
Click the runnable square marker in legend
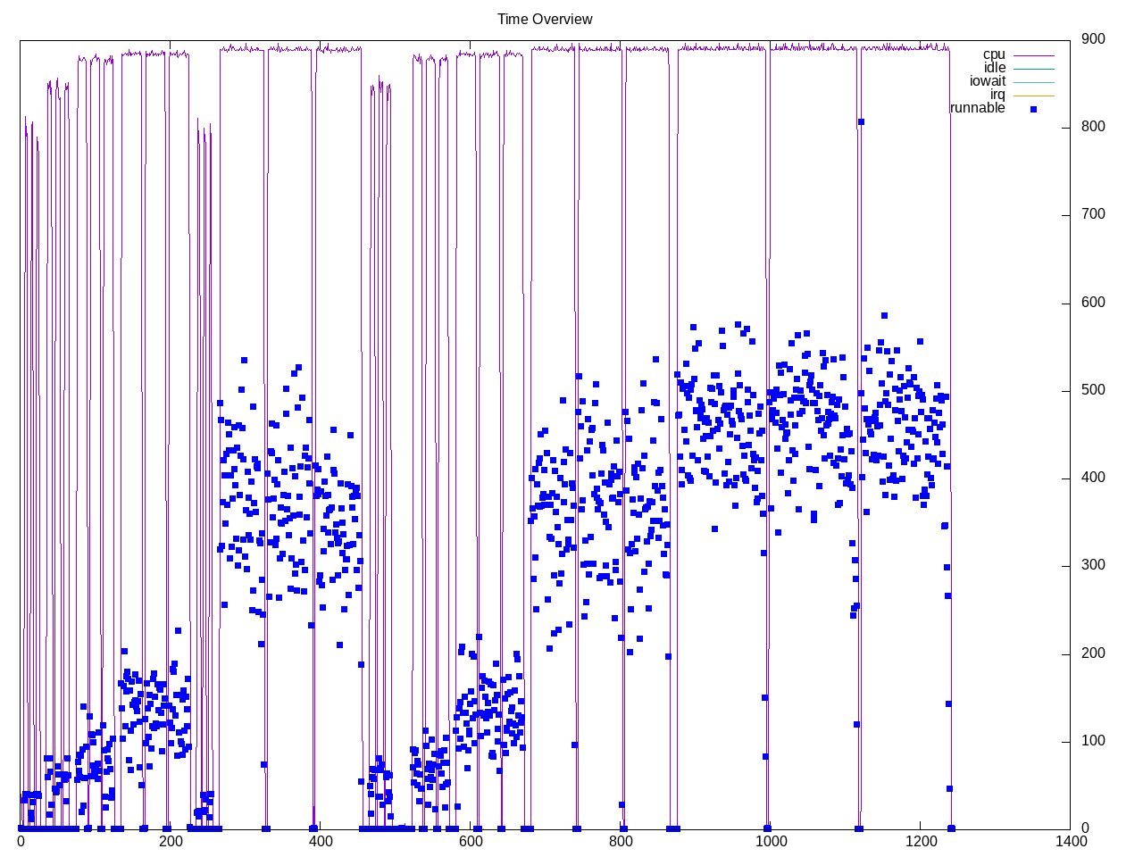1033,109
